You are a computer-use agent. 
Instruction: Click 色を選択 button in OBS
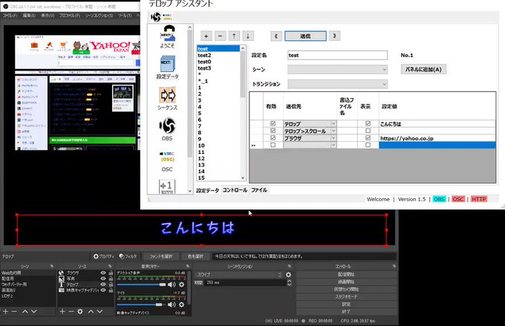click(195, 256)
